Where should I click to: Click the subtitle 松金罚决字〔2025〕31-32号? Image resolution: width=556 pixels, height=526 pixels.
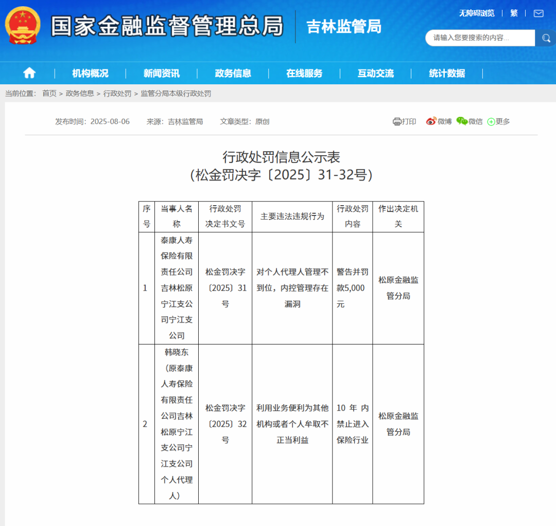pos(282,175)
